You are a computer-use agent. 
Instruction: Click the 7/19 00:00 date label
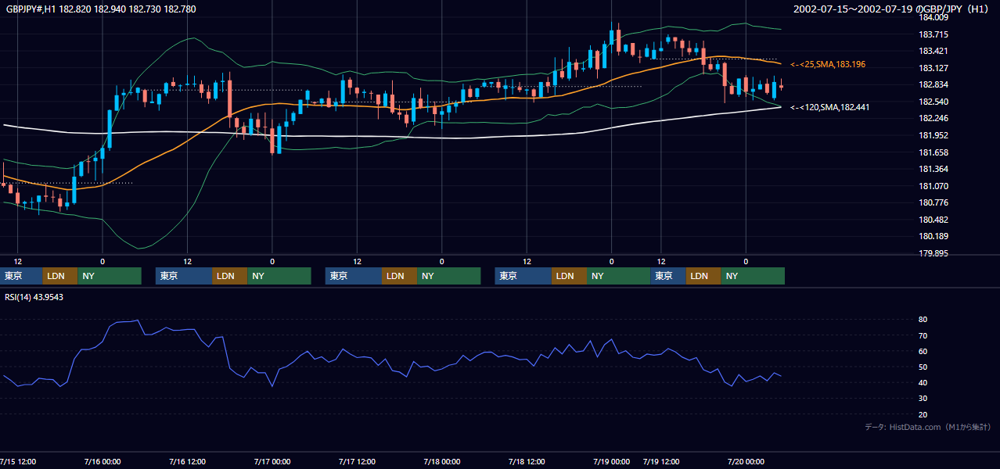tap(611, 462)
